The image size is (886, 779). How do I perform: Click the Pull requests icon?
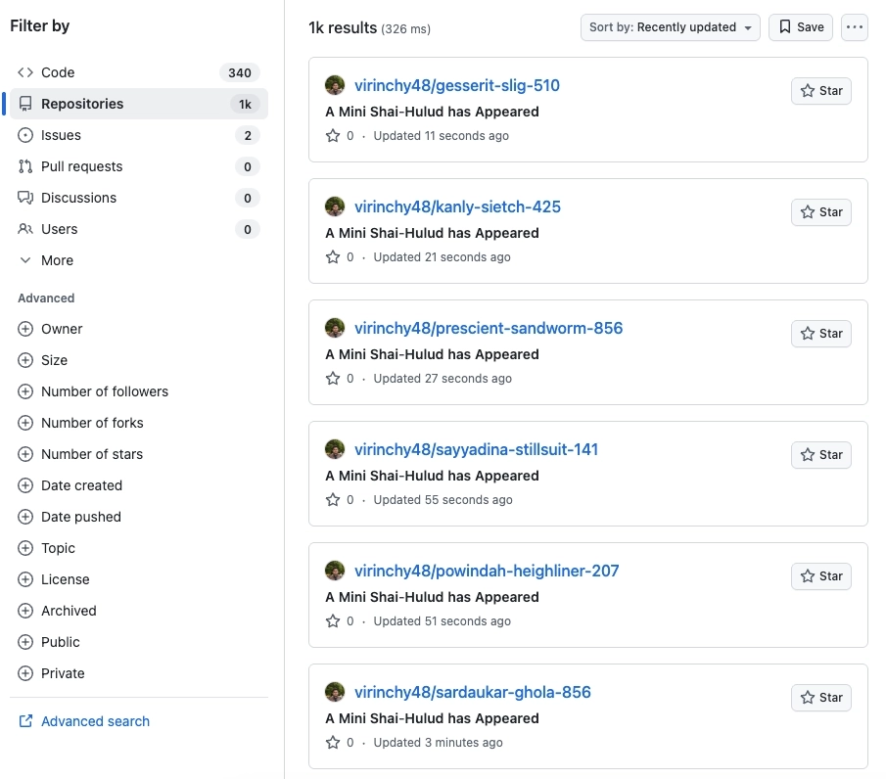pyautogui.click(x=25, y=166)
